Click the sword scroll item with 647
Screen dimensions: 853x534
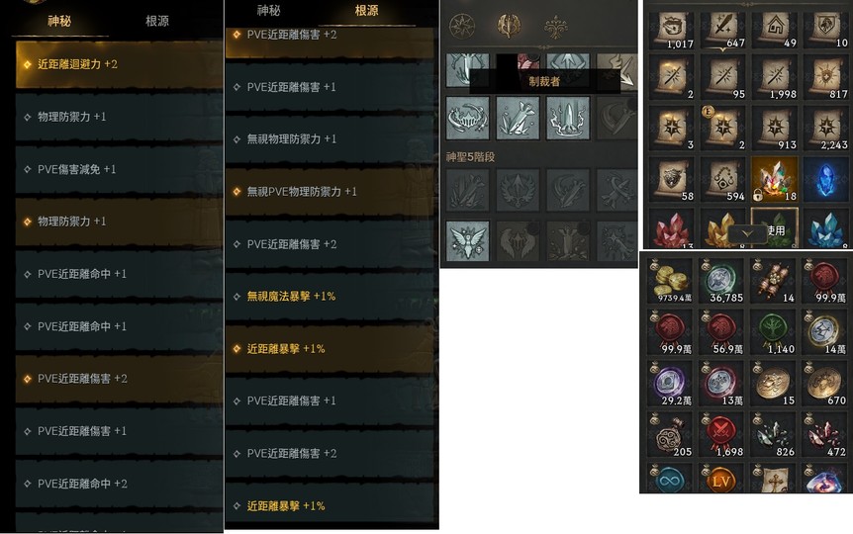tap(723, 30)
